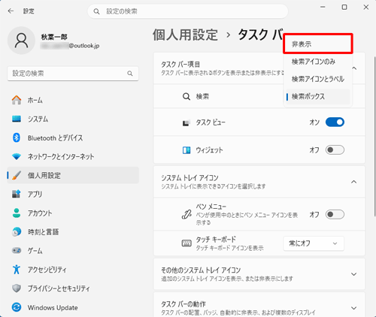The height and width of the screenshot is (317, 376).
Task: Expand その他のシステム トレイ アイコン section
Action: point(354,274)
